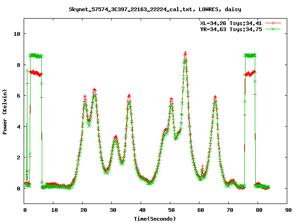The image size is (297, 223).
Task: Click x-axis tick label '60'
Action: click(x=200, y=210)
